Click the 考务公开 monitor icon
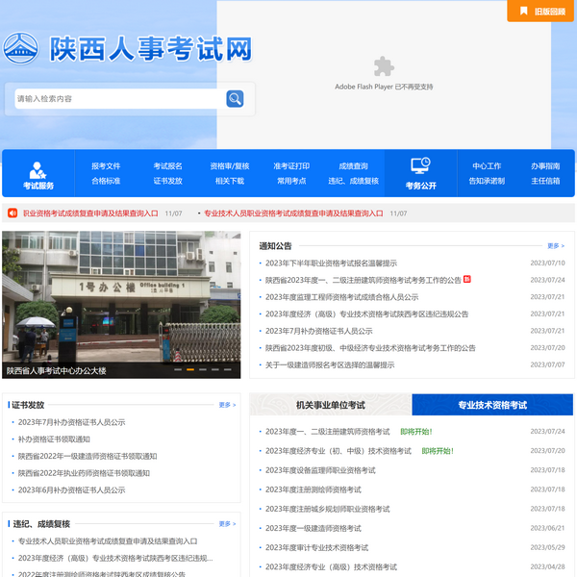The width and height of the screenshot is (577, 577). (x=420, y=166)
